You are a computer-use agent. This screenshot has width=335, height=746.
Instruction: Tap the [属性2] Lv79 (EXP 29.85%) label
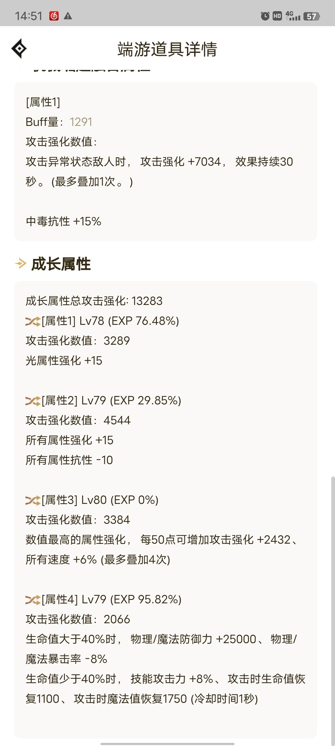tap(111, 401)
